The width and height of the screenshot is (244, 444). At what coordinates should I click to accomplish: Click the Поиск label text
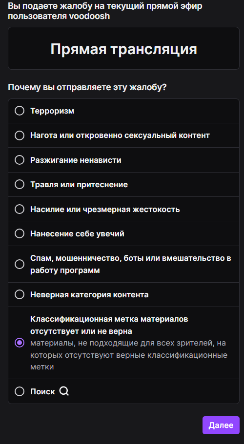click(42, 392)
